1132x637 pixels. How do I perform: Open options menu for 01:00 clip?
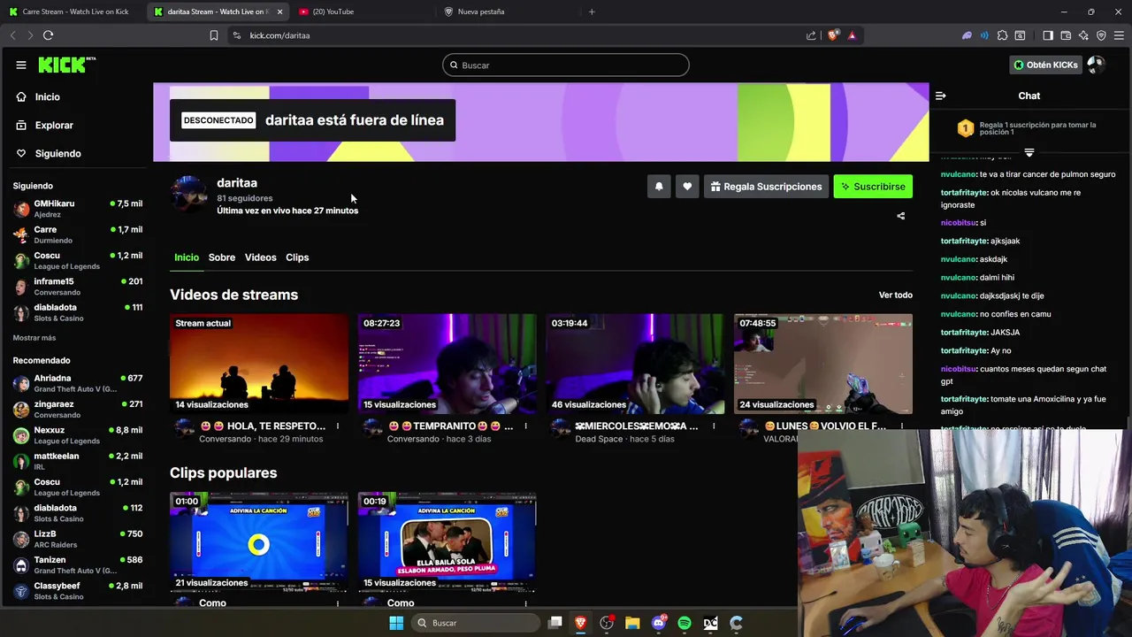338,603
